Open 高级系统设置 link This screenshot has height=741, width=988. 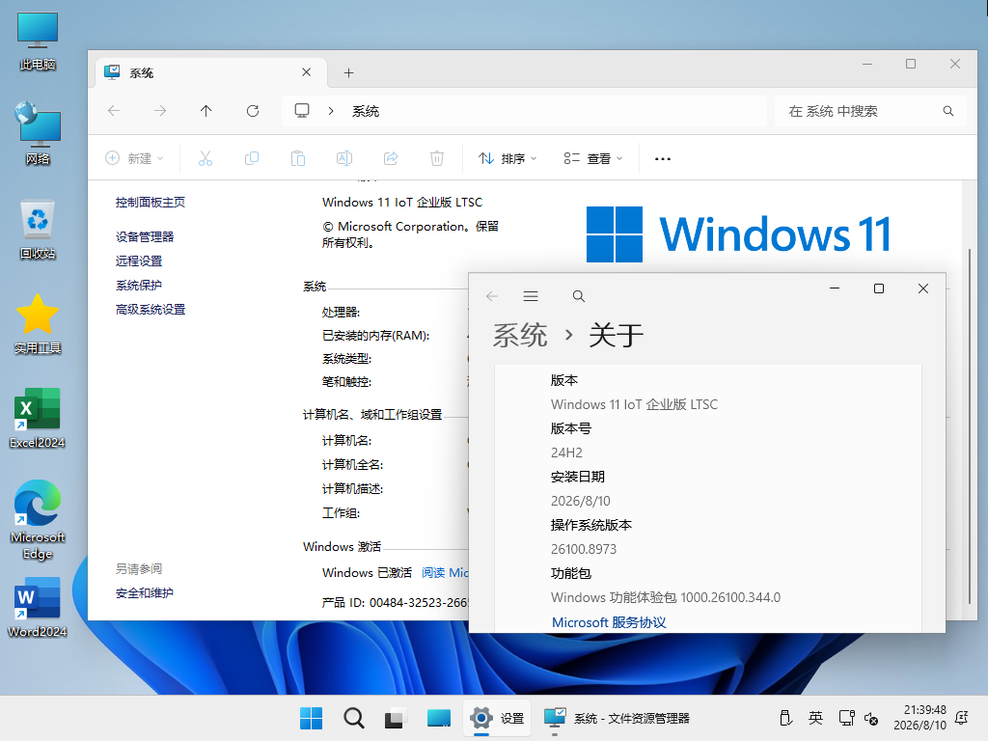(151, 310)
